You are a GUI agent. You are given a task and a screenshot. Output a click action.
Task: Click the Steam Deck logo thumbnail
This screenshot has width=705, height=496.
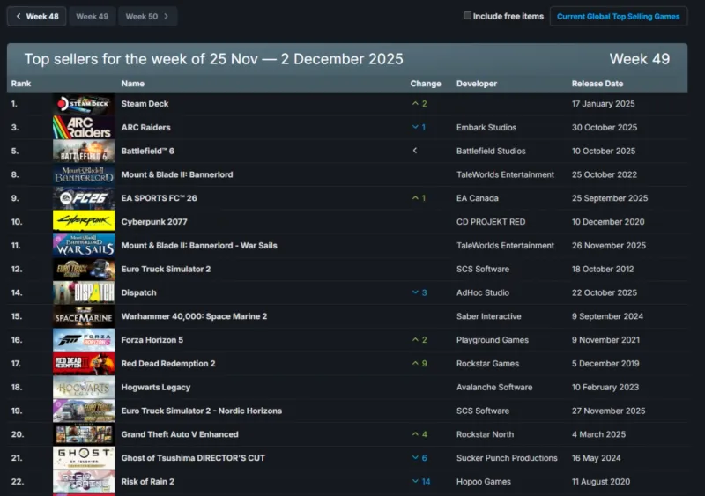coord(84,104)
